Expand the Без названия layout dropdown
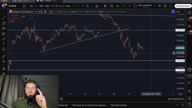The image size is (192, 108). click(154, 6)
